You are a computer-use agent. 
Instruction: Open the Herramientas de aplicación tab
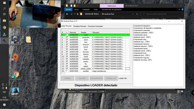coord(112,9)
